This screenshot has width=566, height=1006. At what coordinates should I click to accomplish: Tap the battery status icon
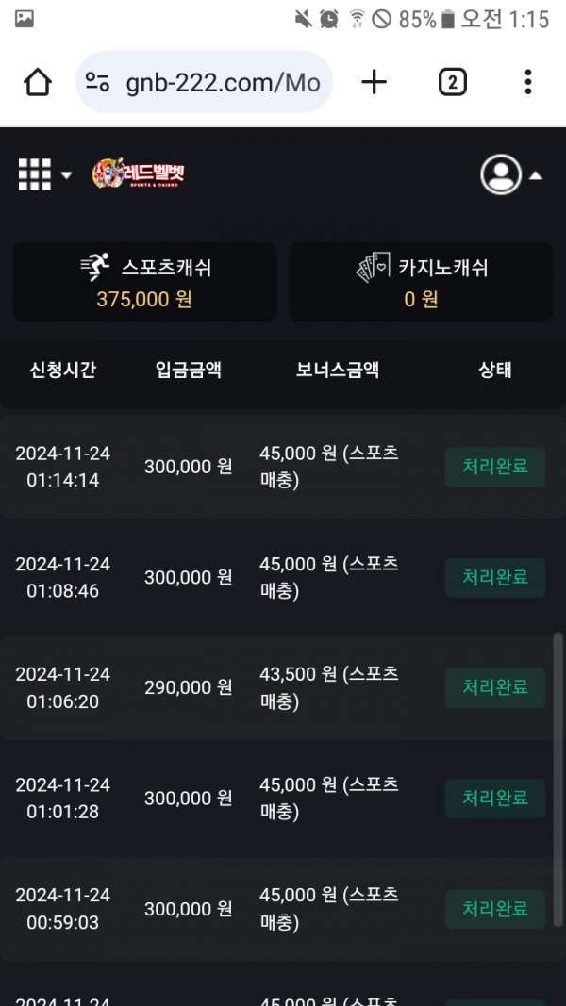[448, 19]
